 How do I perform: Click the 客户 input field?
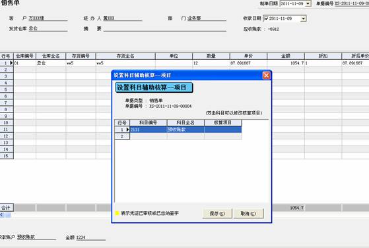coord(48,18)
